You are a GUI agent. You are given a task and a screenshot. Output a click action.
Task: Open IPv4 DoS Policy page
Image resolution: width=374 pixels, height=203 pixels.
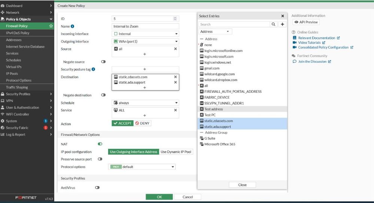coord(18,33)
